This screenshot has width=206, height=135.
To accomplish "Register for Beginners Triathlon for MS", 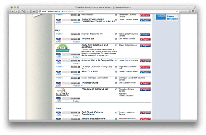I will tap(145, 34).
